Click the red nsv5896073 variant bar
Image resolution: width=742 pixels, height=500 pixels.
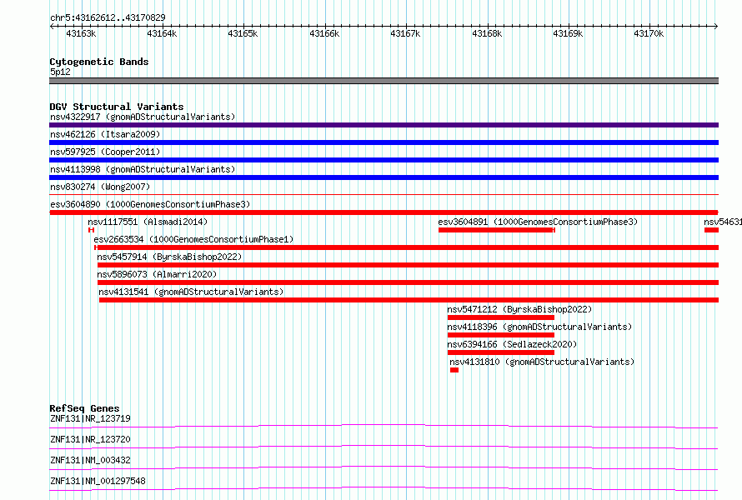pos(408,282)
